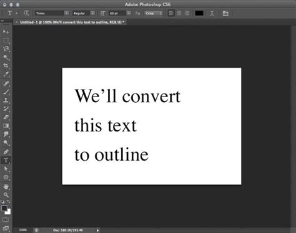The width and height of the screenshot is (296, 233).
Task: Select the Horizontal Type tool in toolbox
Action: coord(6,160)
